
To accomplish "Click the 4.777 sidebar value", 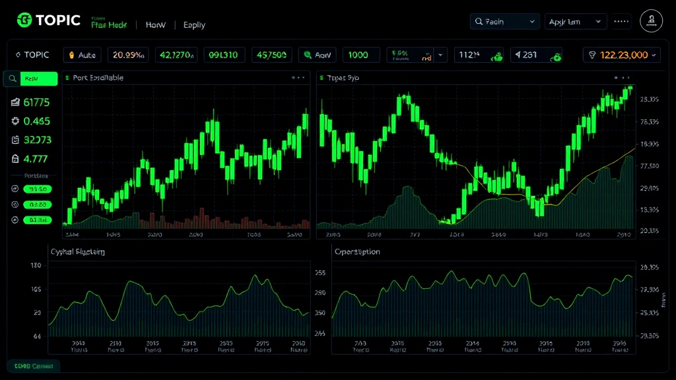I will pyautogui.click(x=36, y=158).
